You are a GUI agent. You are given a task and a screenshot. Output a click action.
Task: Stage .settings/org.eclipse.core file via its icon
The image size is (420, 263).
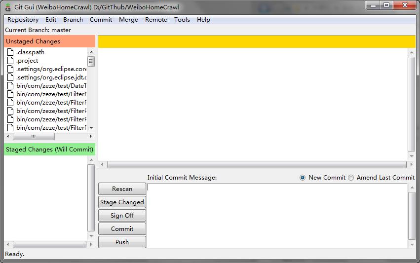click(10, 69)
